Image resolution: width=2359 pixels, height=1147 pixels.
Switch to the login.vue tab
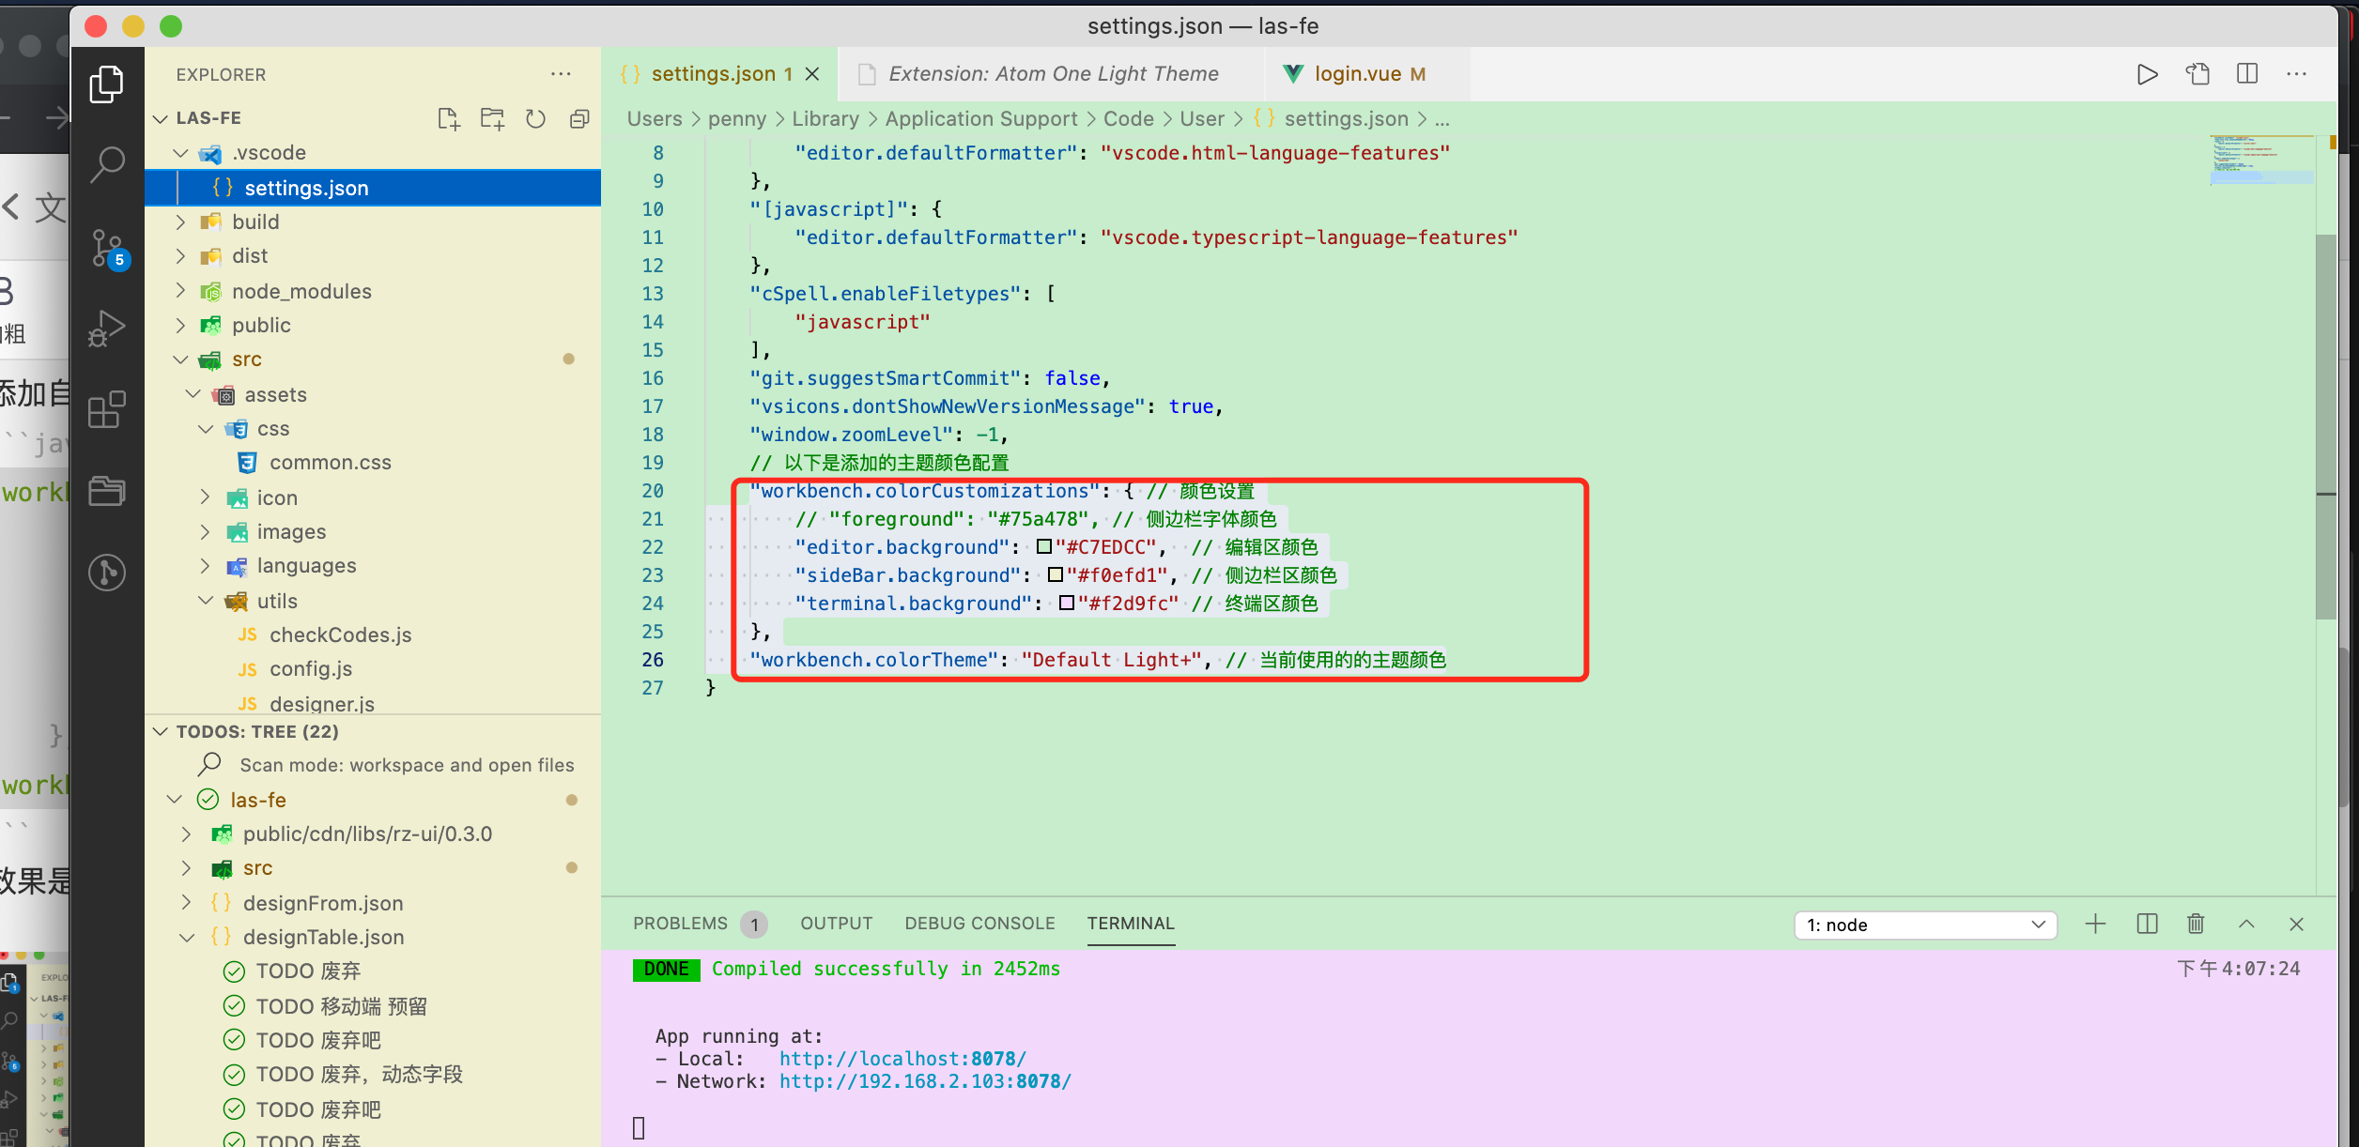[x=1357, y=74]
